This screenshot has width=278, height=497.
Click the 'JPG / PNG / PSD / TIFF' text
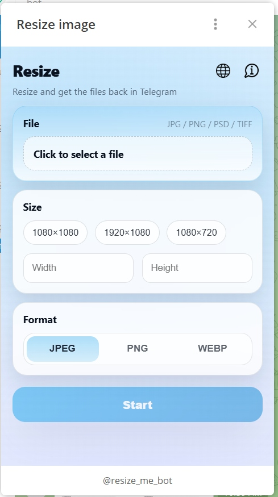pos(209,124)
